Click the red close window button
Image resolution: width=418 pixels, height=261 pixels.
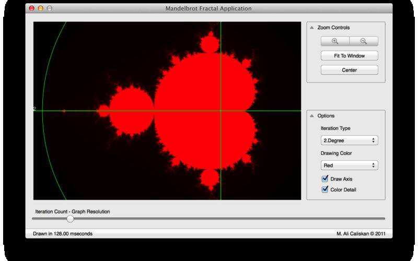click(31, 8)
